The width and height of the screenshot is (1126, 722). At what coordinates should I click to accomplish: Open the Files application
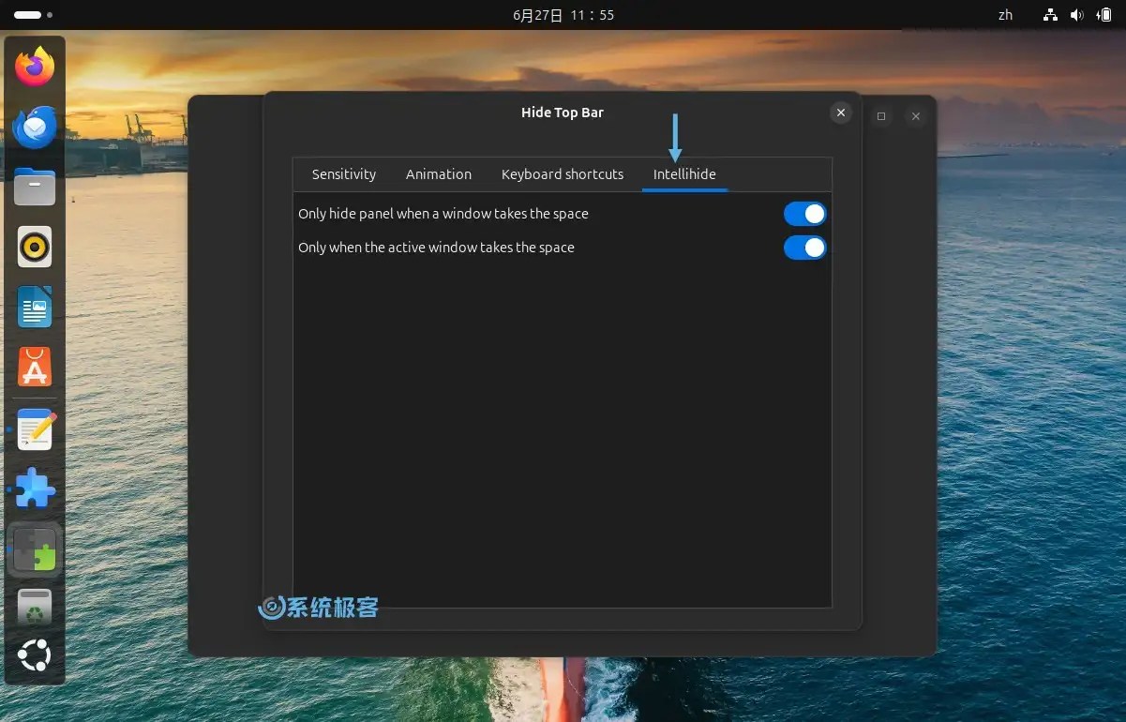pyautogui.click(x=35, y=187)
